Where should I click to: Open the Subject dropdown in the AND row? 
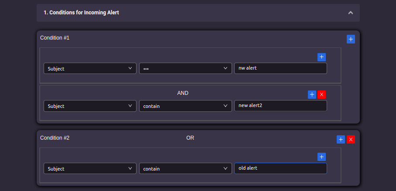[x=90, y=106]
